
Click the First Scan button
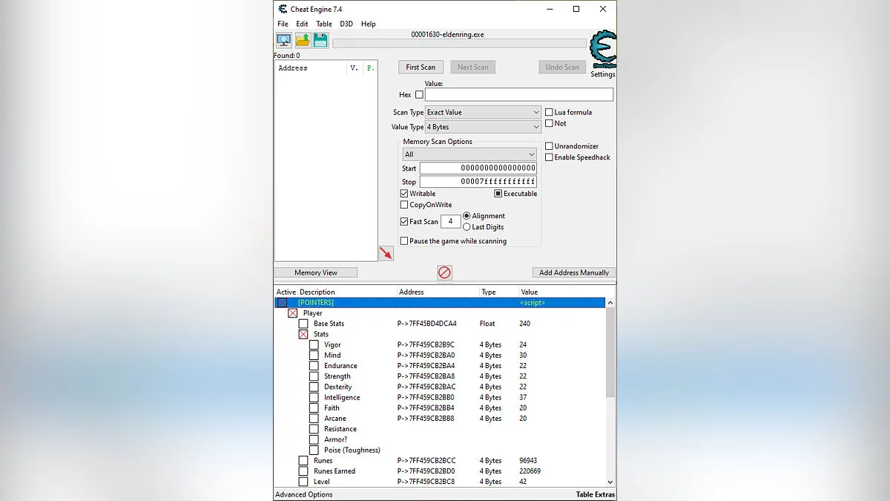coord(421,67)
